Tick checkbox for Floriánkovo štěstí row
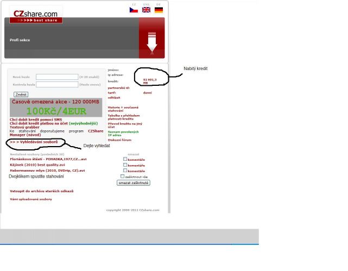 [x=125, y=159]
